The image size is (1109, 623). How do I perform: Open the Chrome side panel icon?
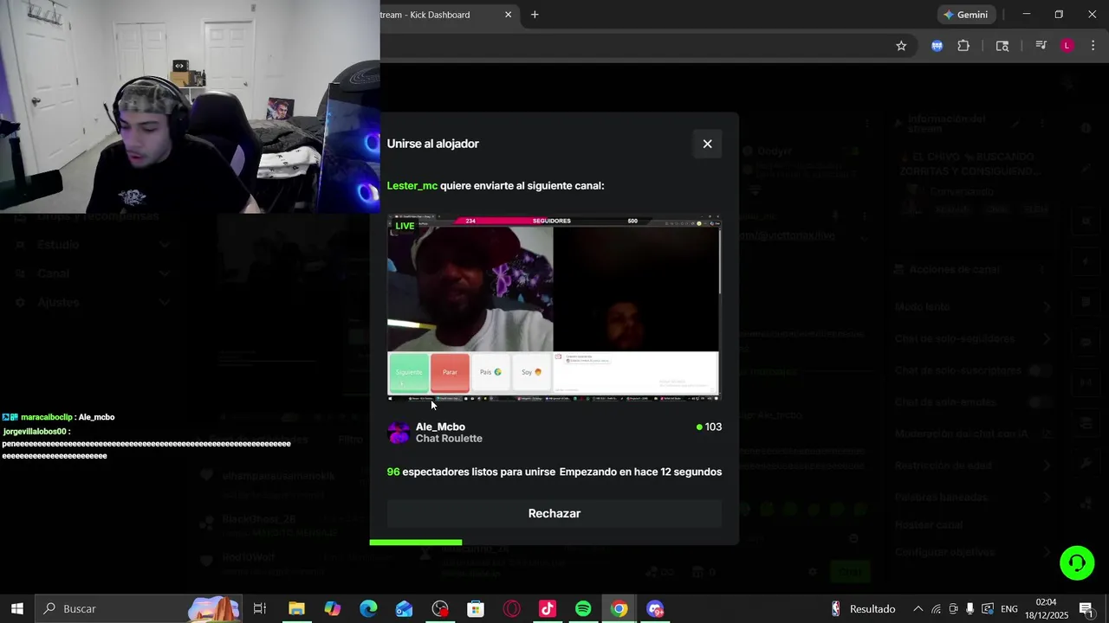(1002, 46)
